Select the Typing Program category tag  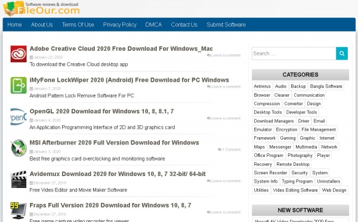pos(297,181)
